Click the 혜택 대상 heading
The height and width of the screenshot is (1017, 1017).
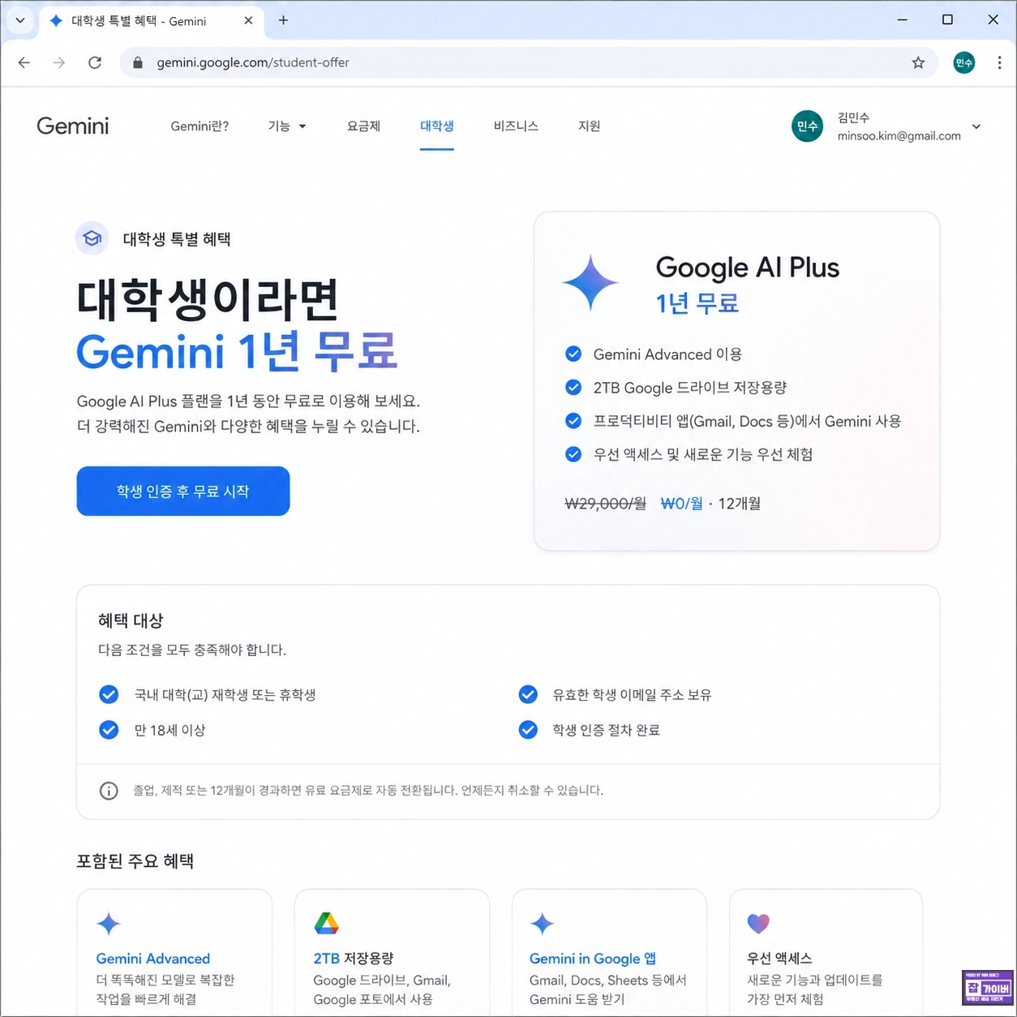(131, 620)
